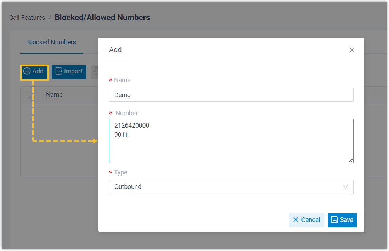Click the 2126420000 line in Number field
Image resolution: width=389 pixels, height=251 pixels.
pos(132,125)
